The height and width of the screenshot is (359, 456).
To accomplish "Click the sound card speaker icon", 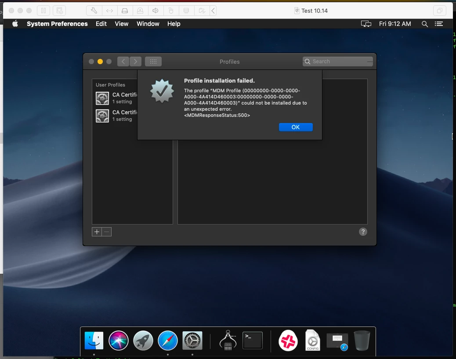I will pyautogui.click(x=156, y=11).
